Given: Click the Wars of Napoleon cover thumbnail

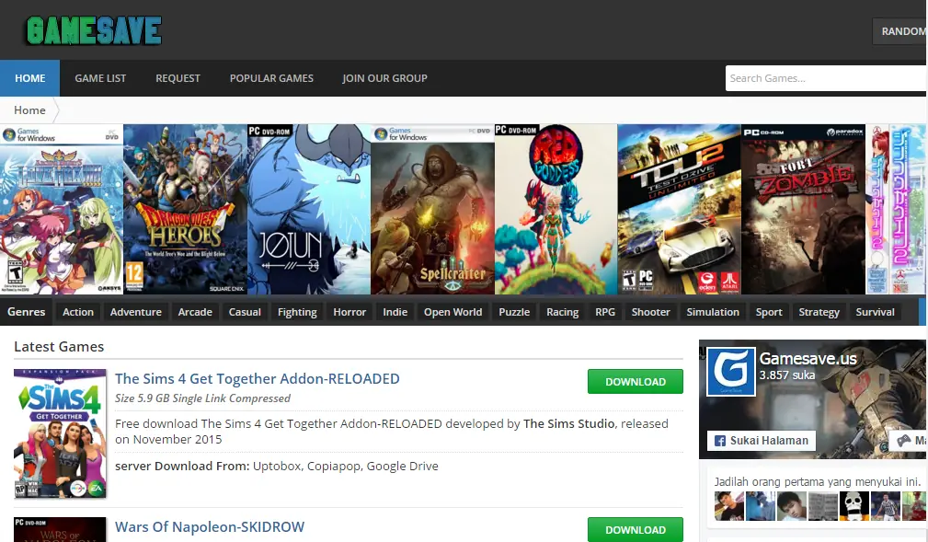Looking at the screenshot, I should pyautogui.click(x=60, y=529).
